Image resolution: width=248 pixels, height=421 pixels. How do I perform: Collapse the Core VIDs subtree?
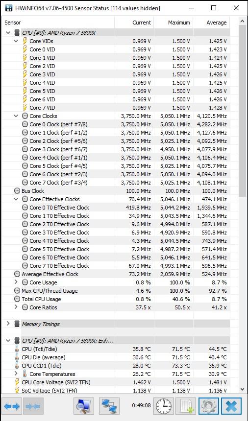point(16,41)
